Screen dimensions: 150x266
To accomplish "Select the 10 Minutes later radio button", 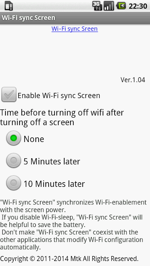I will [x=14, y=183].
